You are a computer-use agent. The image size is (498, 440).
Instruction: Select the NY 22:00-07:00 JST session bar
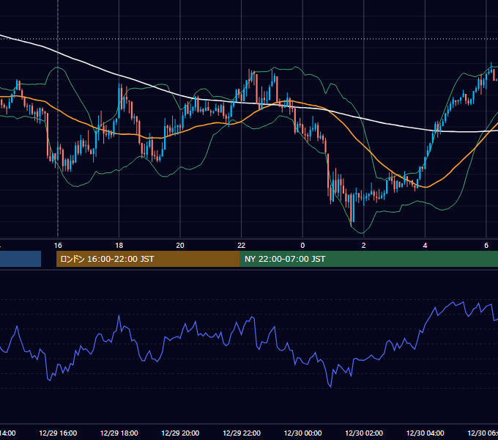coord(368,259)
